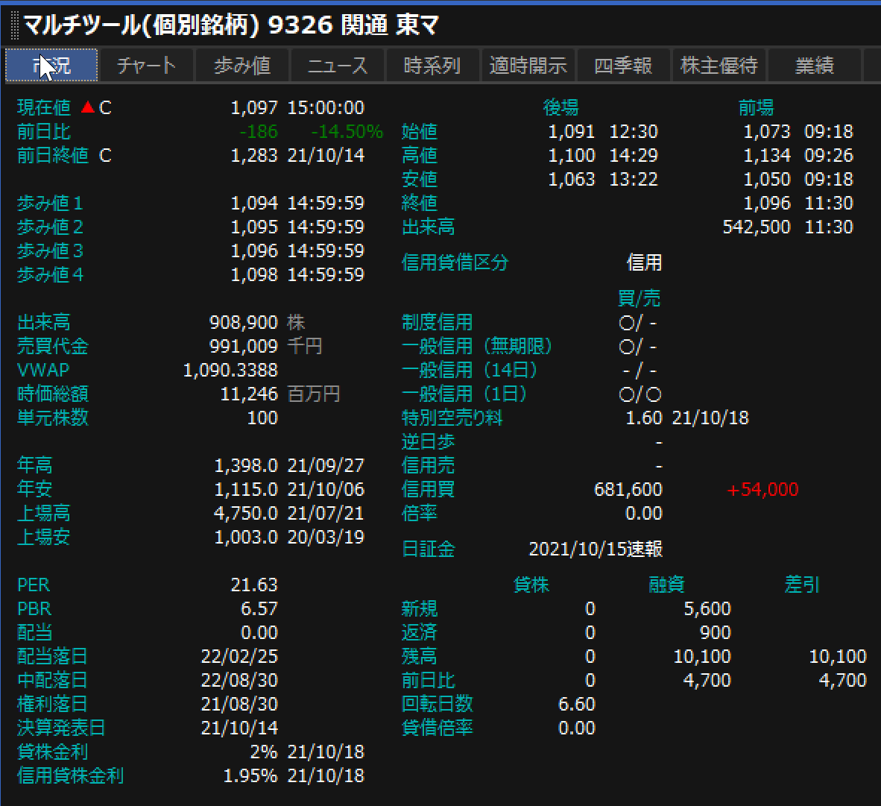881x806 pixels.
Task: Click 回転日数 value 6.60
Action: pos(576,705)
